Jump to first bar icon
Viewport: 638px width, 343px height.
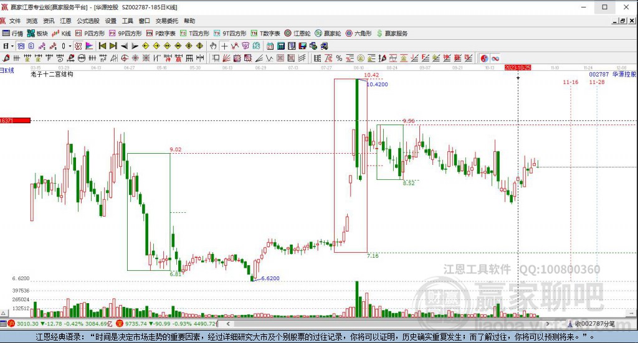coord(102,46)
